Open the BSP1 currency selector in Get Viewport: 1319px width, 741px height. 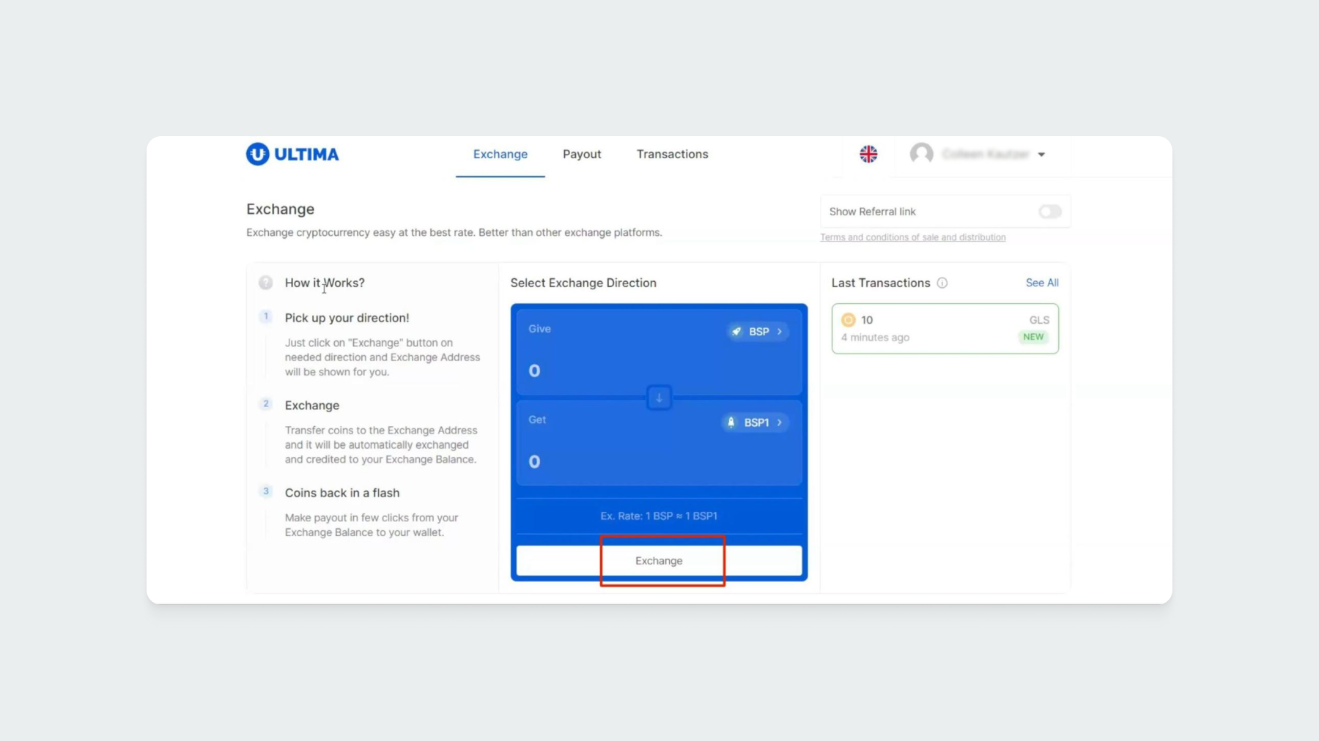pyautogui.click(x=755, y=422)
